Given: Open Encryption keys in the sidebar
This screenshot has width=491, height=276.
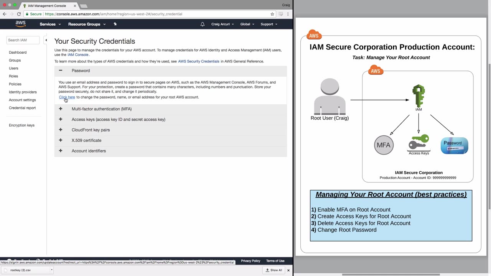Looking at the screenshot, I should pos(22,125).
